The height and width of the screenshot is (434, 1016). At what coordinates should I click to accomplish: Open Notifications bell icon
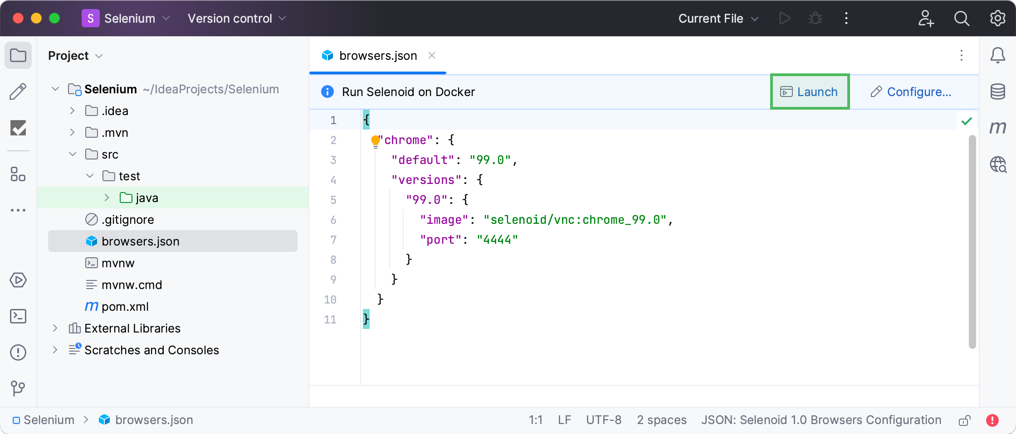click(x=997, y=56)
